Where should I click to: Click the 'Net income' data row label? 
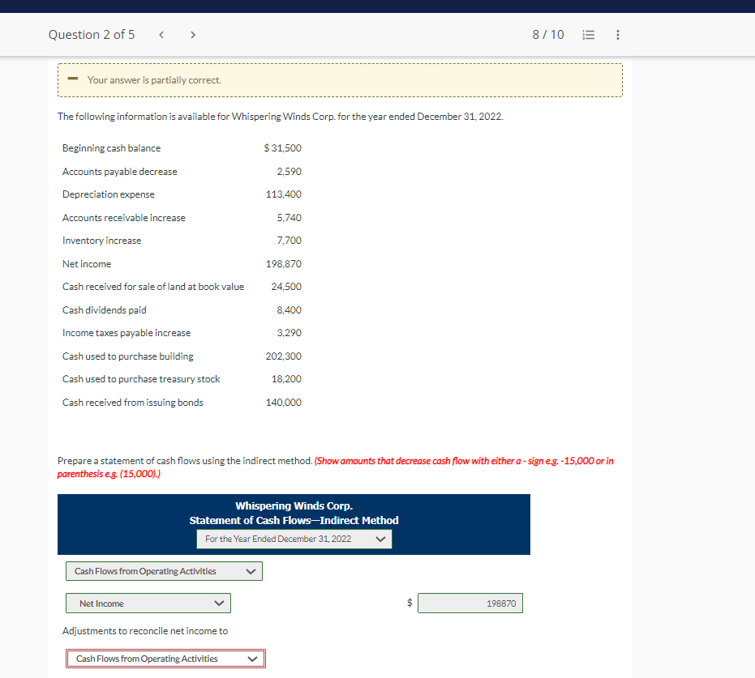coord(87,264)
